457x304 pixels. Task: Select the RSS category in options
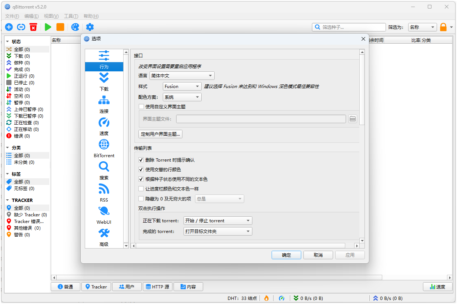point(104,193)
